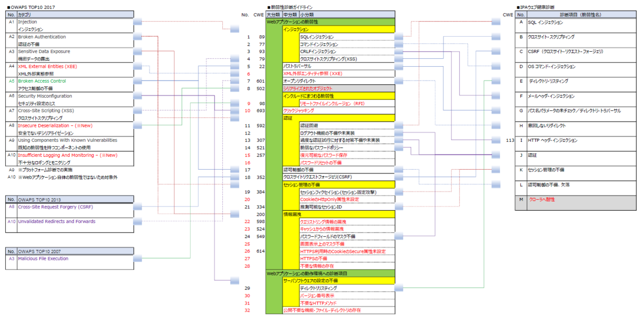This screenshot has height=318, width=641.
Task: Select '公開不要な機能・ファイル・ディレクトリの存在' cell
Action: 338,310
